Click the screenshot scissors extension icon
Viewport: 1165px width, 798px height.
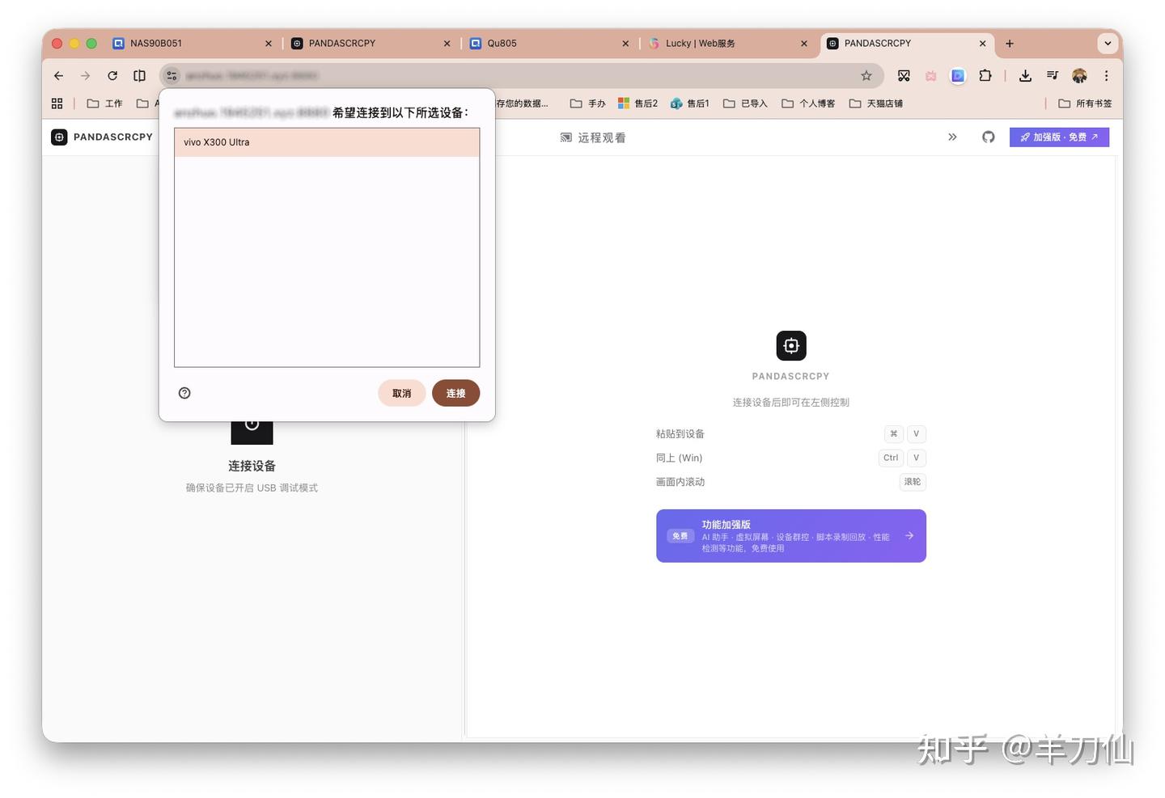click(x=904, y=76)
